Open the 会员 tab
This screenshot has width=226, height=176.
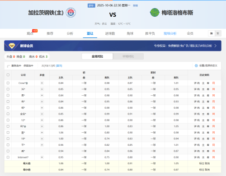tap(190, 33)
